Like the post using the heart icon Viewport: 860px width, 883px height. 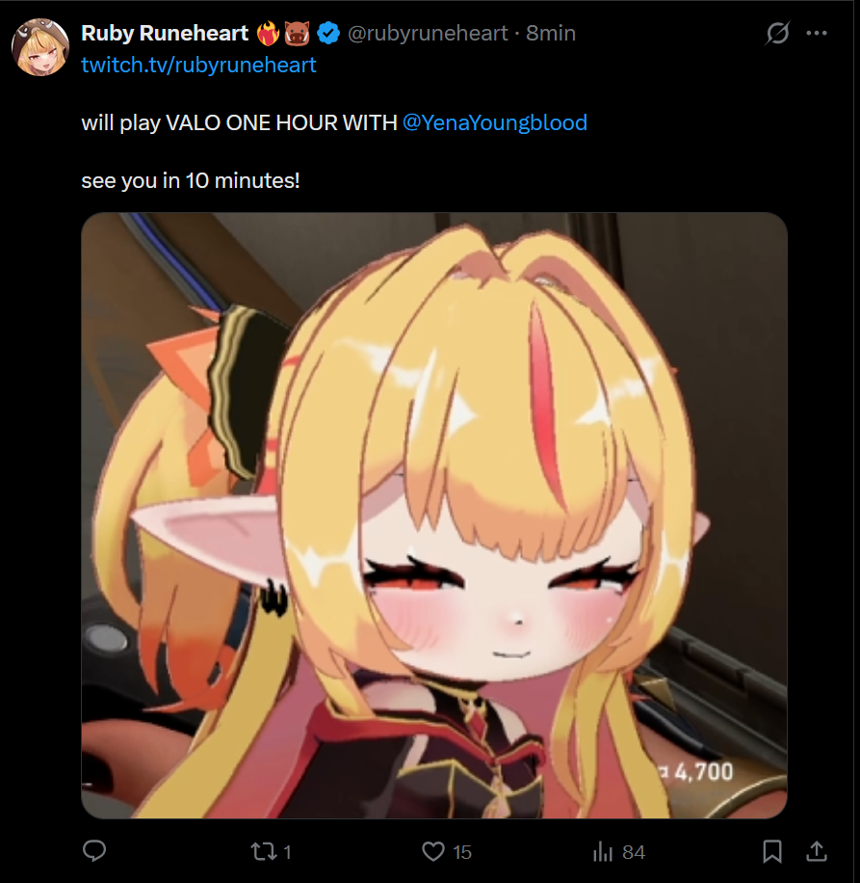coord(433,851)
